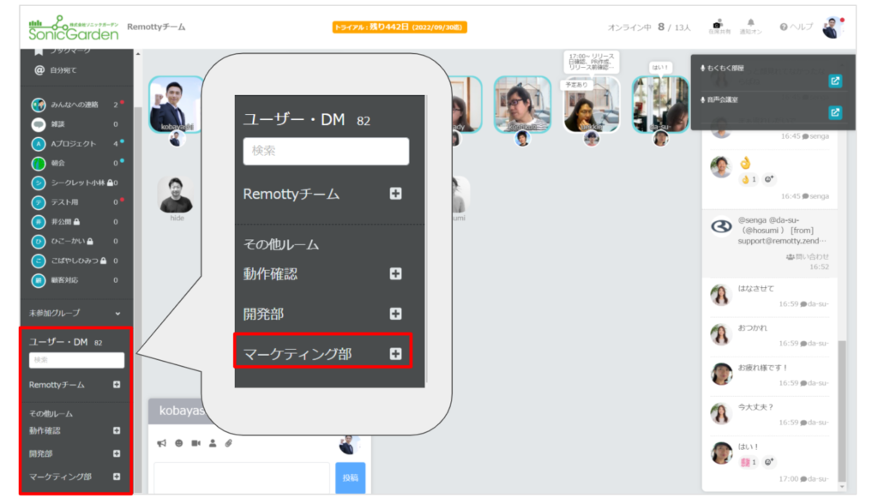Viewport: 878px width, 504px height.
Task: Click the reaction count on the はい! message
Action: point(749,462)
